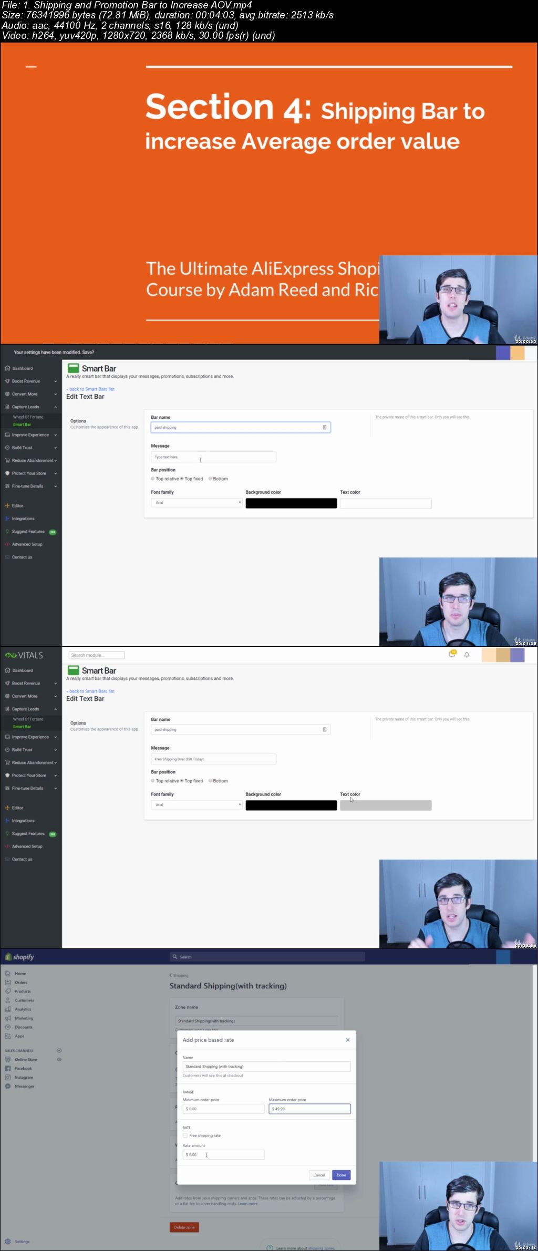Select Top fixed radio in the Free Shipping message frame
Screen dimensions: 538x1251
tap(182, 781)
